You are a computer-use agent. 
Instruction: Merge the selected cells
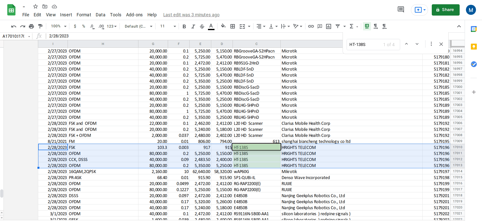click(242, 26)
